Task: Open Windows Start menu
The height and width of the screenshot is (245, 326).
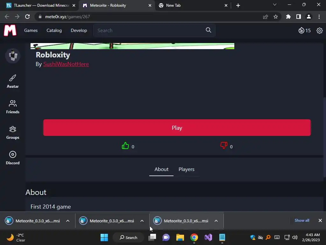Action: pyautogui.click(x=104, y=237)
